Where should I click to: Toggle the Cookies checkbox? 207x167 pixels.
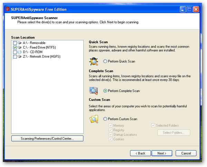(x=110, y=139)
